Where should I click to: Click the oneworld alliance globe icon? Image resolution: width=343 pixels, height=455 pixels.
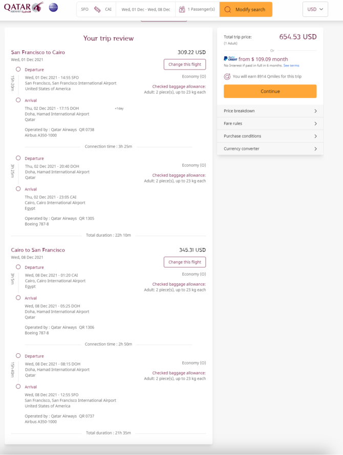click(x=53, y=7)
